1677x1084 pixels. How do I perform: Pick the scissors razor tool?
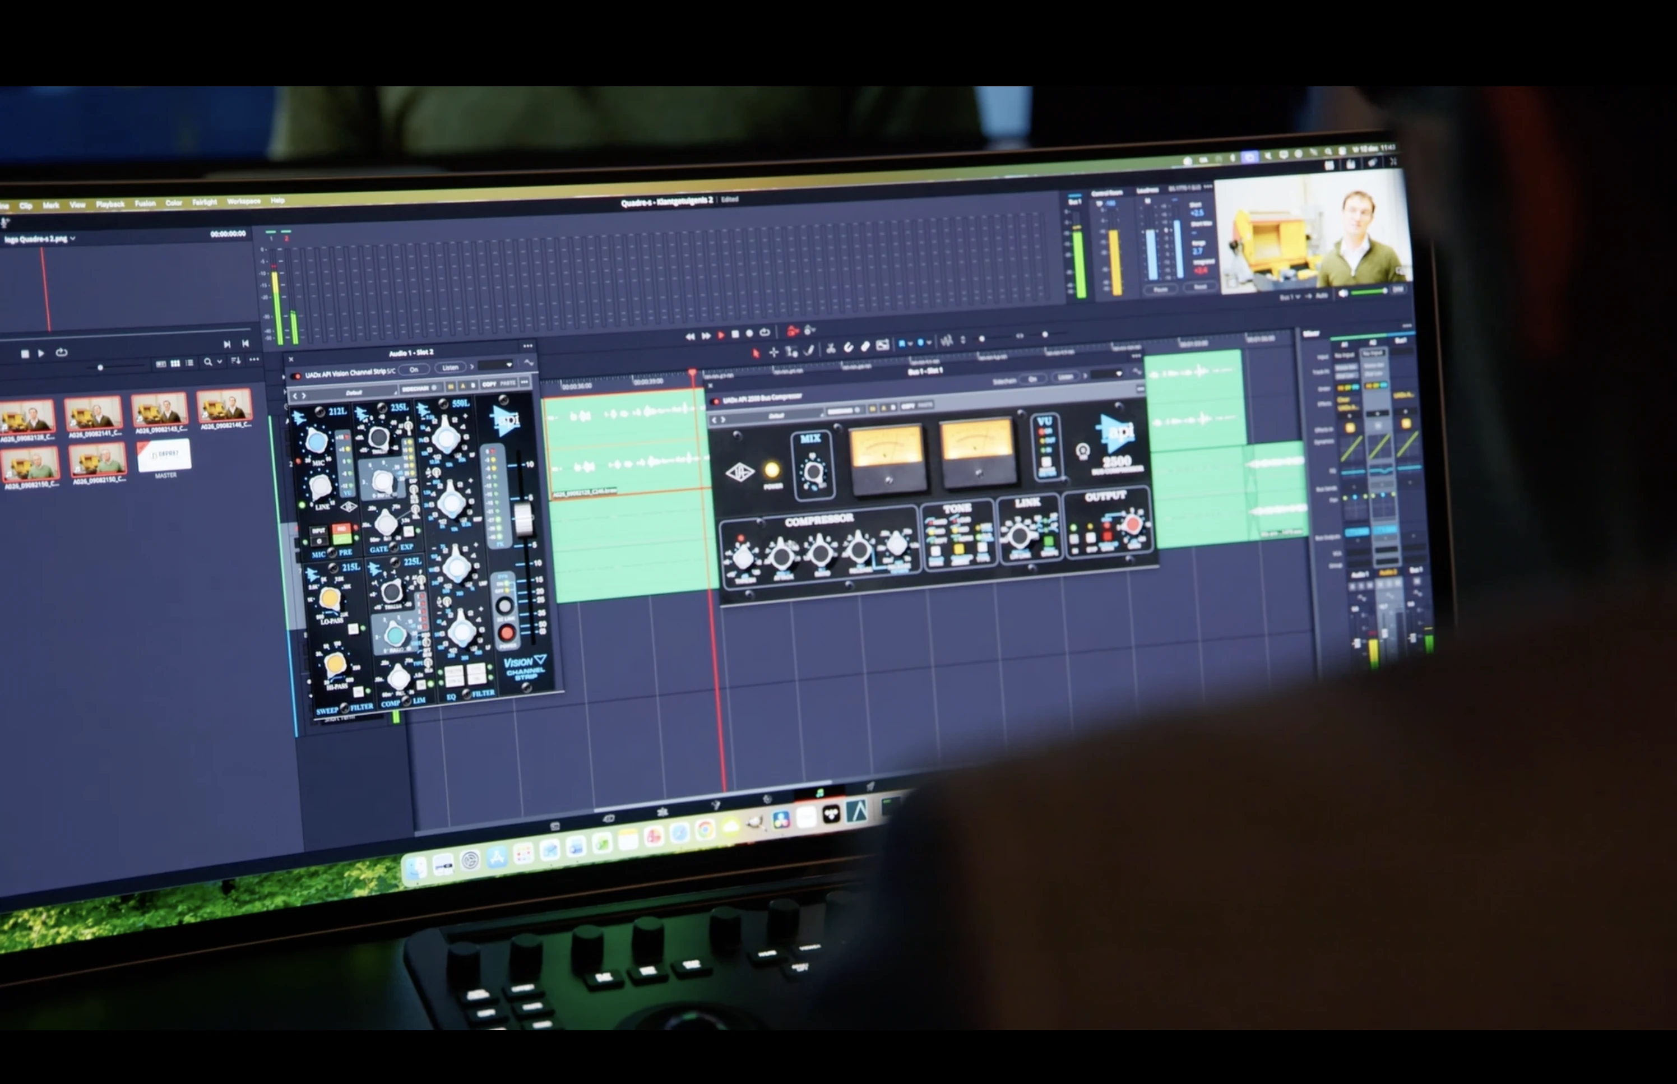pos(831,349)
